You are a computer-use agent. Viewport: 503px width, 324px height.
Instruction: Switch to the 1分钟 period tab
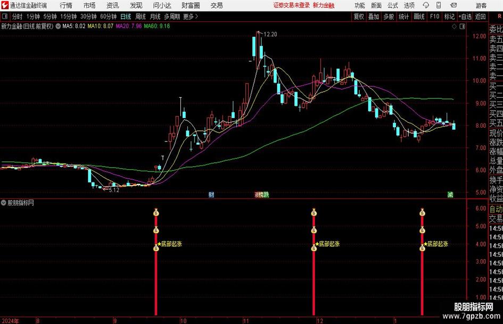(x=33, y=16)
